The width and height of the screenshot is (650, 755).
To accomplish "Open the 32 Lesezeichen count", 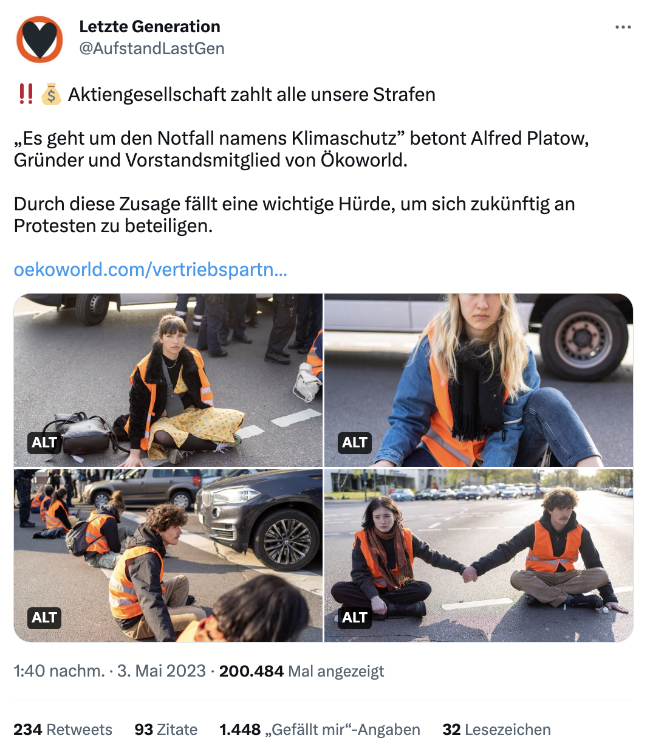I will pyautogui.click(x=496, y=729).
